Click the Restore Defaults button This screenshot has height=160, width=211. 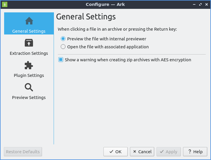pos(23,152)
